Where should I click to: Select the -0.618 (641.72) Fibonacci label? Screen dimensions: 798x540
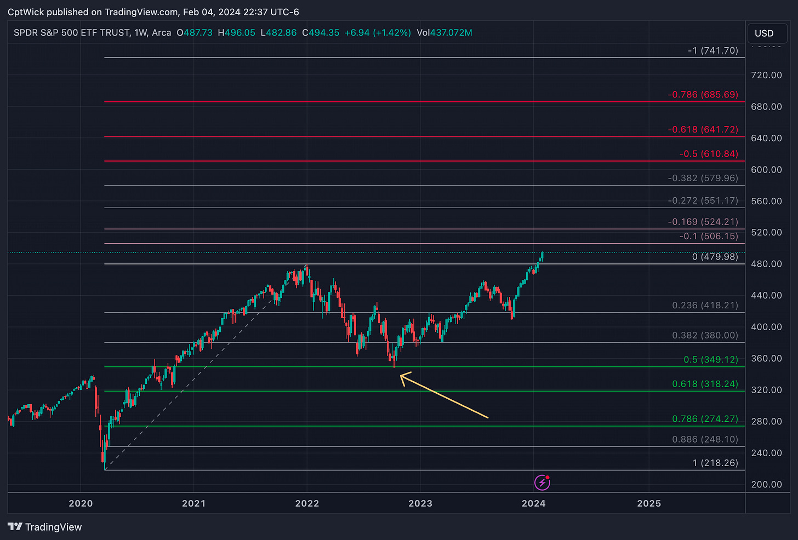703,130
